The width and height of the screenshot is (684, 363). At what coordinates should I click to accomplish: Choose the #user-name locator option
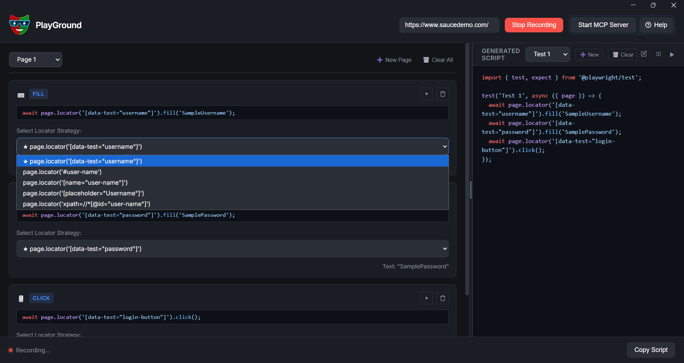click(x=232, y=172)
